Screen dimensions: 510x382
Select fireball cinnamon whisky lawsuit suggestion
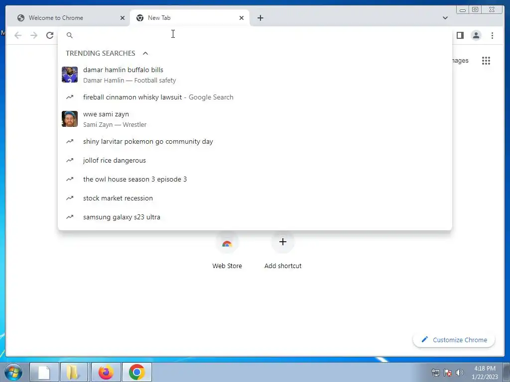tap(255, 97)
